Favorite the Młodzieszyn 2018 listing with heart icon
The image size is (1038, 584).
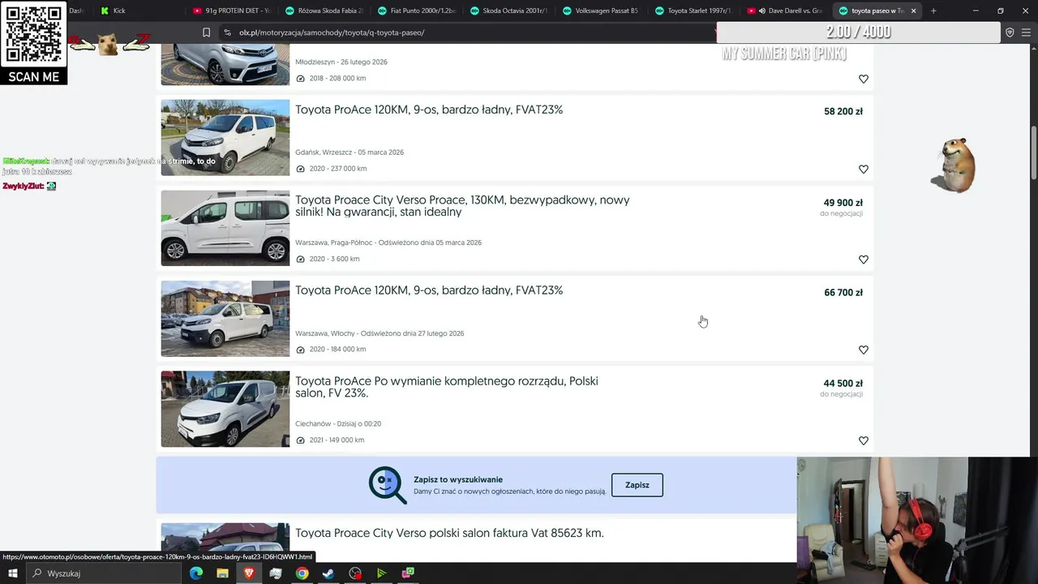click(x=863, y=79)
